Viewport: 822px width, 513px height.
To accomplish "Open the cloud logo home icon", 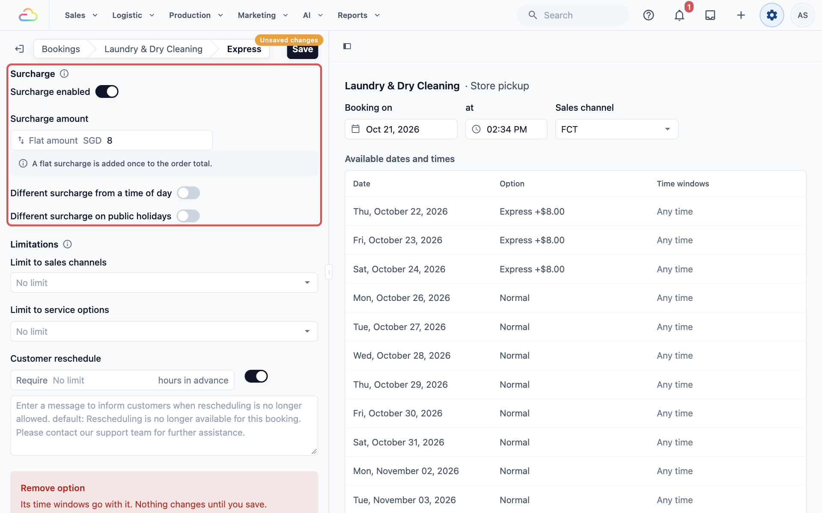I will tap(28, 15).
